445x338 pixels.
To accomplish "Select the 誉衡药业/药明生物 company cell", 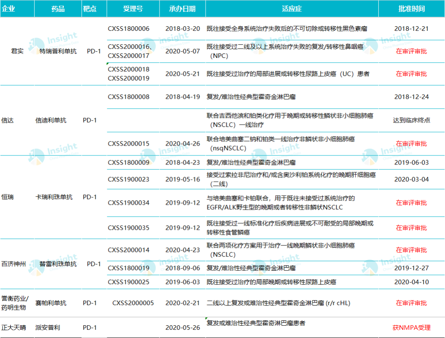I will (x=15, y=303).
